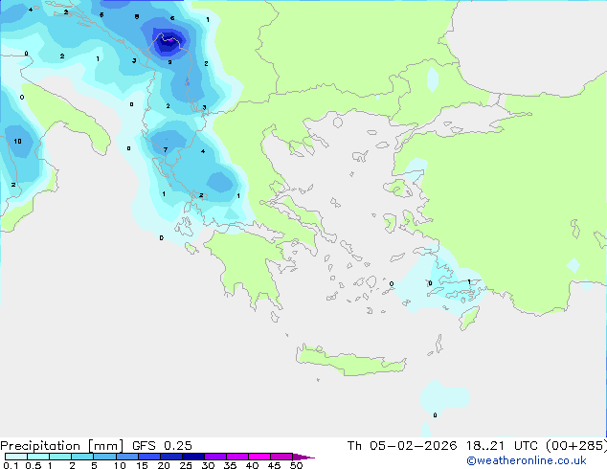Select legend swatch between 2 and 5
The height and width of the screenshot is (469, 607).
pyautogui.click(x=82, y=457)
